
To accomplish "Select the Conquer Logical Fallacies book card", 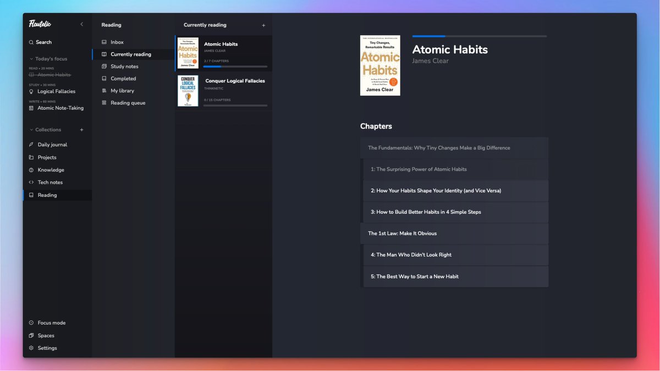I will click(223, 91).
